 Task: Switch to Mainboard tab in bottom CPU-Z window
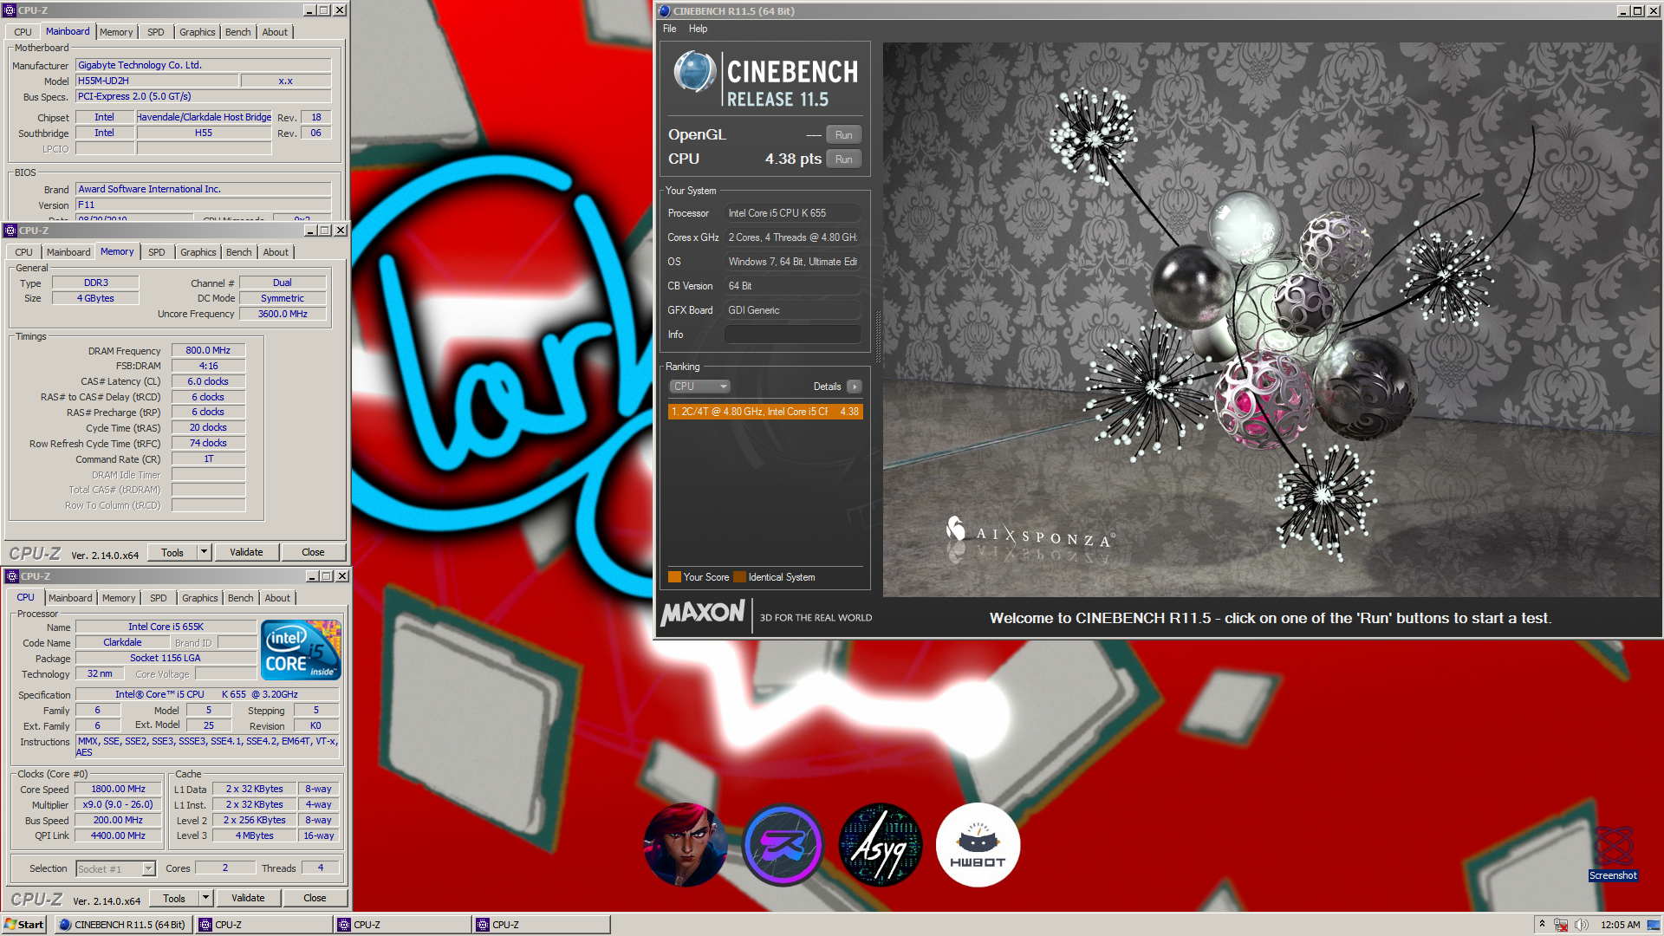coord(70,598)
